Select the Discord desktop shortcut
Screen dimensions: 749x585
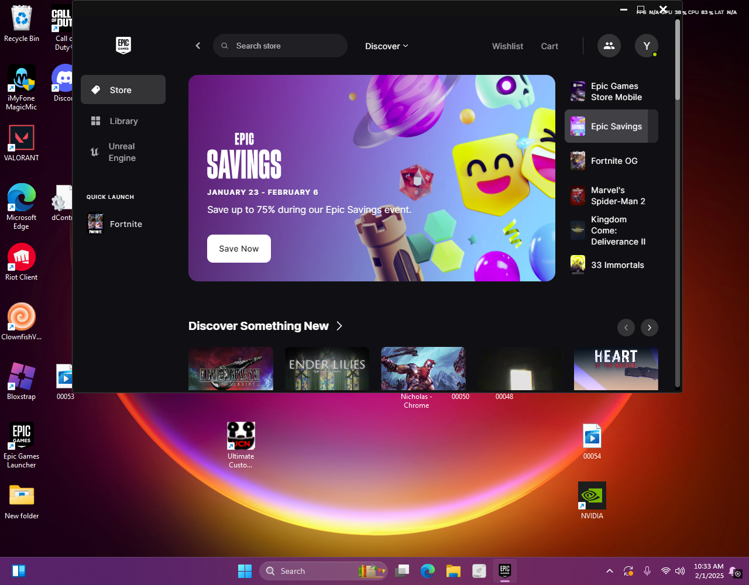[63, 84]
